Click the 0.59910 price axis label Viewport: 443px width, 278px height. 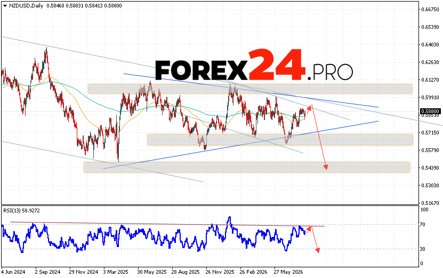coord(430,97)
